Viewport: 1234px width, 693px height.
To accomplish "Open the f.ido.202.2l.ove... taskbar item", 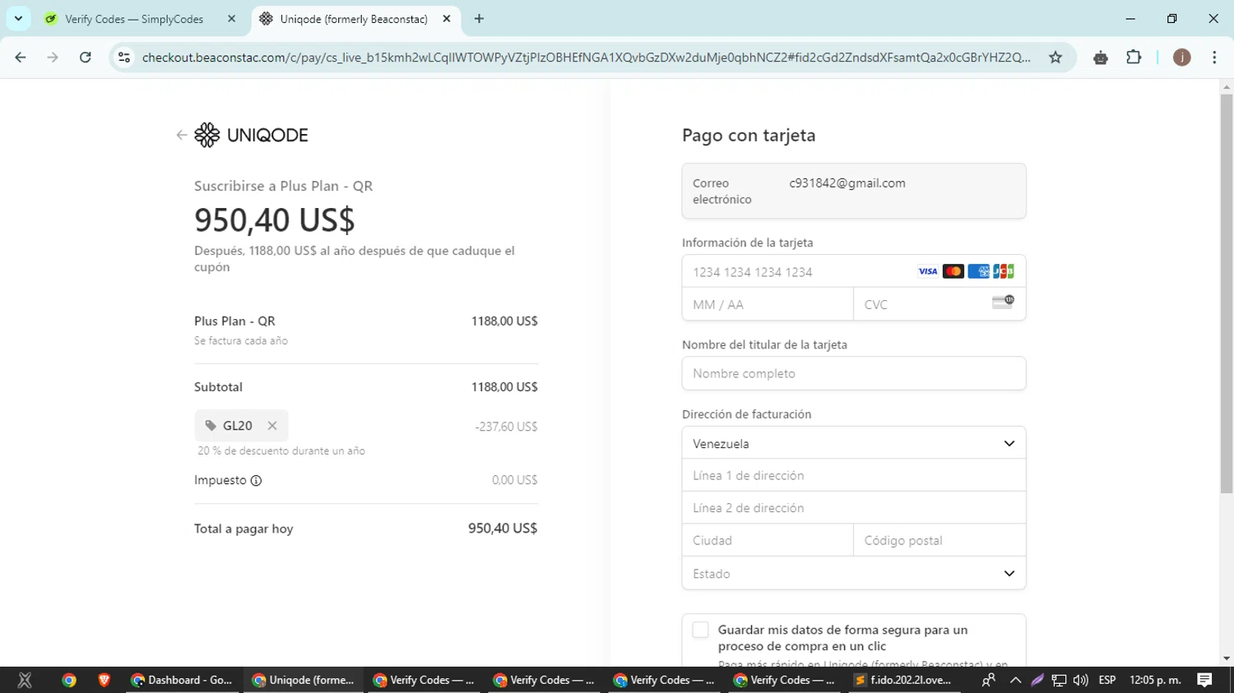I will (x=902, y=680).
